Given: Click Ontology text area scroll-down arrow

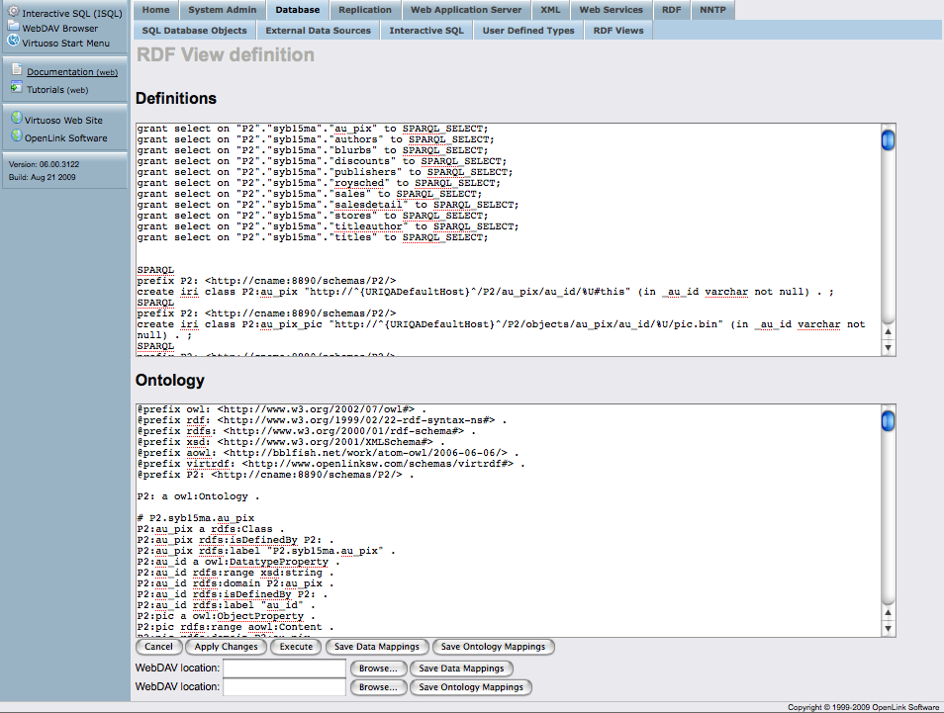Looking at the screenshot, I should click(x=888, y=628).
